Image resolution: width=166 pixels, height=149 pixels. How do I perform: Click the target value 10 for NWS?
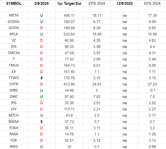click(x=69, y=147)
